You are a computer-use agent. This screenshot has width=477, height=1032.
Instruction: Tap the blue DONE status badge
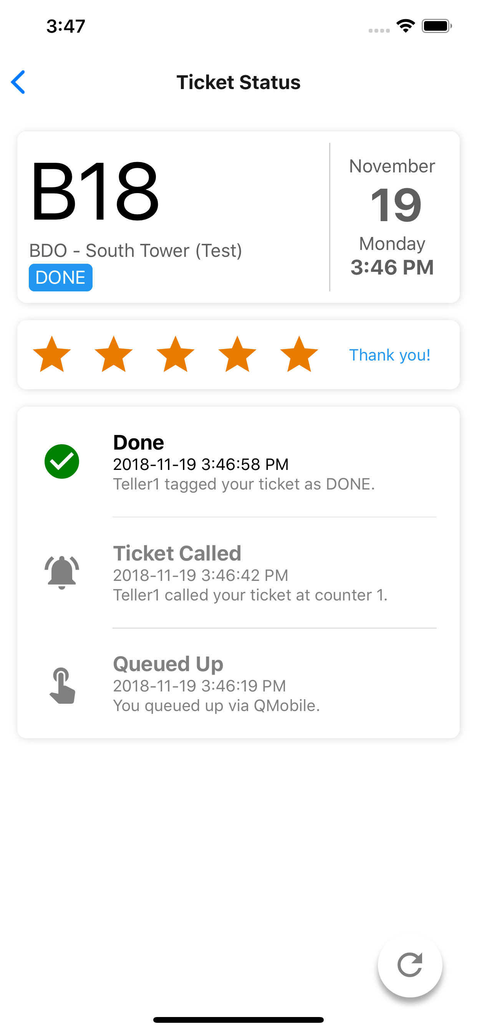[61, 277]
